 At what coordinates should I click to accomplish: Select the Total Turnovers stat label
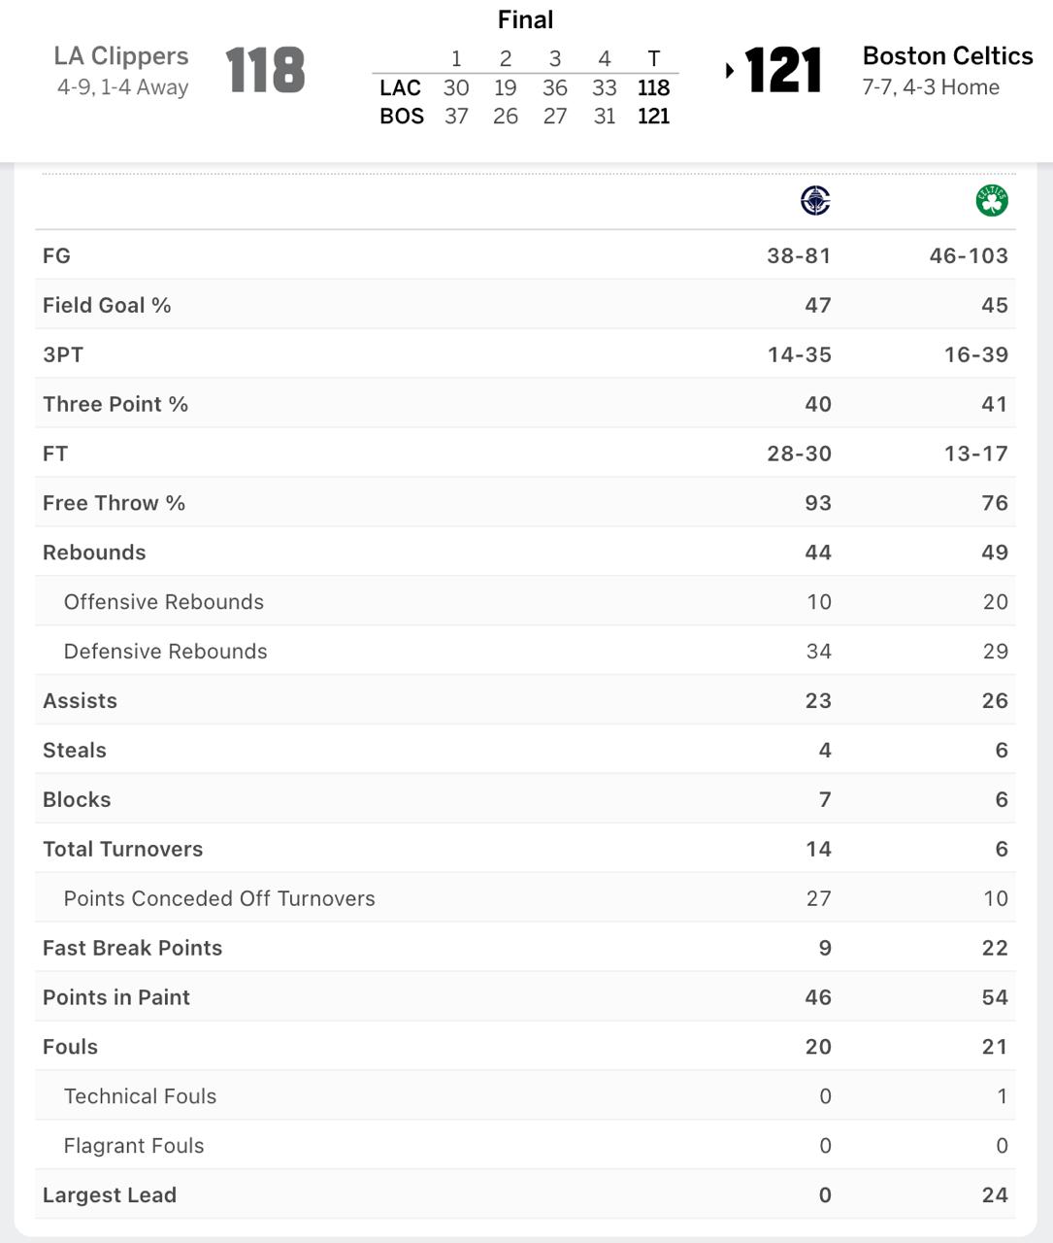coord(122,849)
